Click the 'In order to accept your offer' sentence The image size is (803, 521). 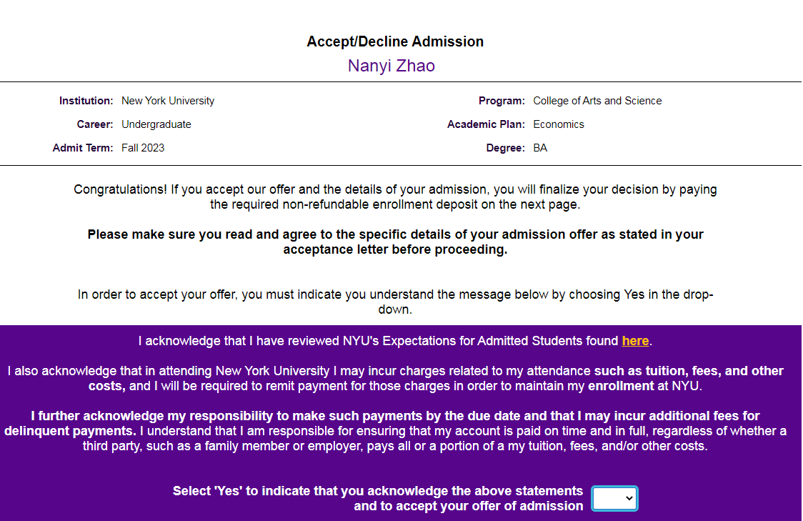395,302
